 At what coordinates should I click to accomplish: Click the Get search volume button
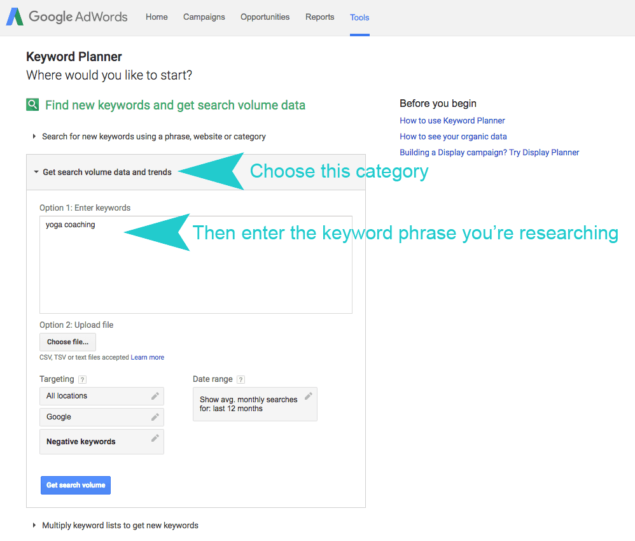(x=76, y=485)
